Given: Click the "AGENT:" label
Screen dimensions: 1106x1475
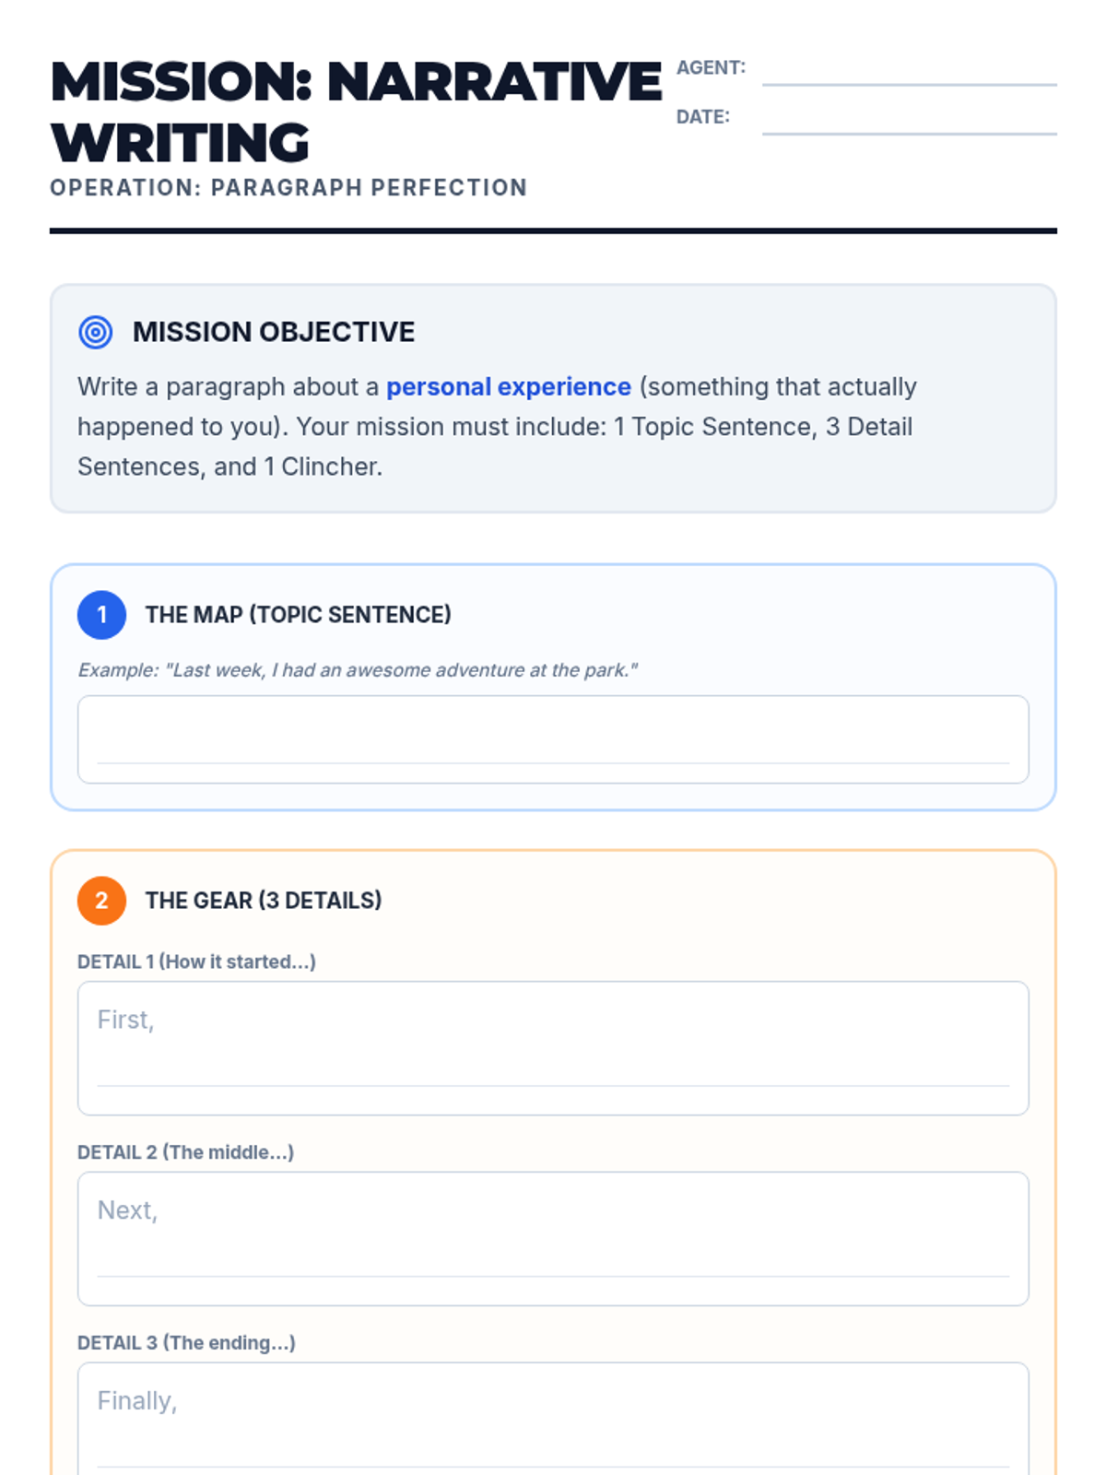Looking at the screenshot, I should [711, 68].
